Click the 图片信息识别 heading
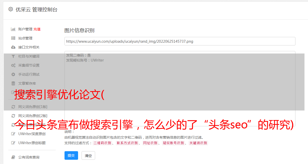 [x=79, y=30]
